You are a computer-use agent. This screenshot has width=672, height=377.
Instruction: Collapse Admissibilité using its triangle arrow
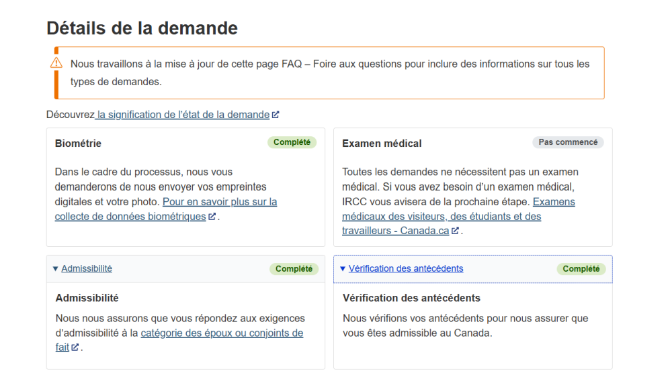point(55,269)
